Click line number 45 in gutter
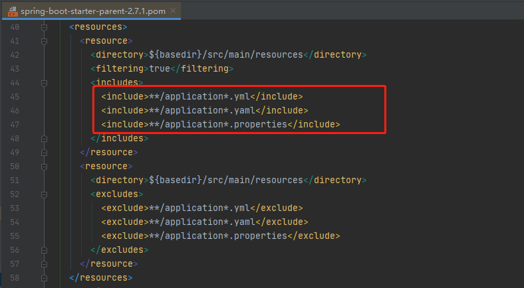 coord(15,97)
